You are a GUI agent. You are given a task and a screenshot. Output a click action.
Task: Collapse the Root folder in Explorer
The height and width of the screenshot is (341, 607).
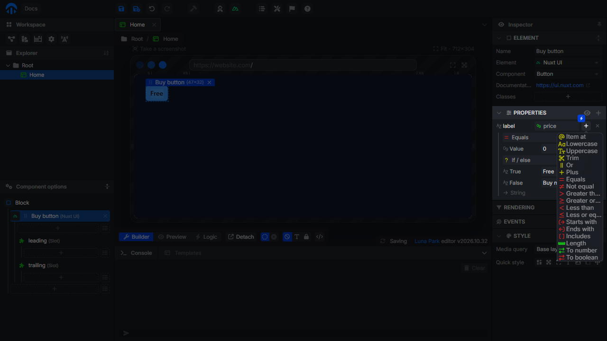(x=8, y=65)
